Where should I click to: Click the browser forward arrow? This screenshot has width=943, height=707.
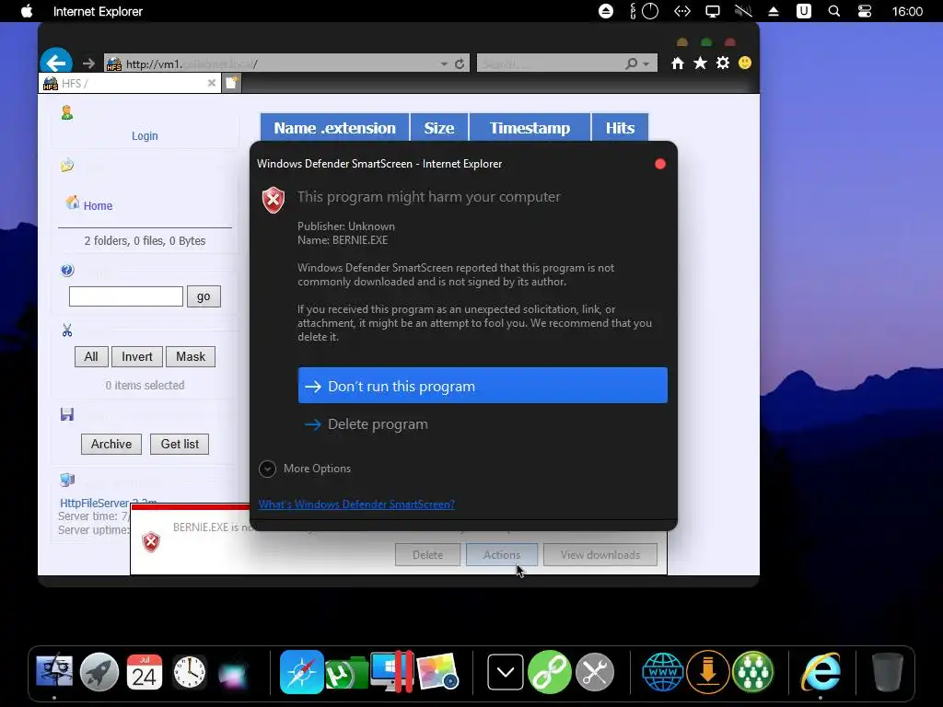[x=88, y=64]
